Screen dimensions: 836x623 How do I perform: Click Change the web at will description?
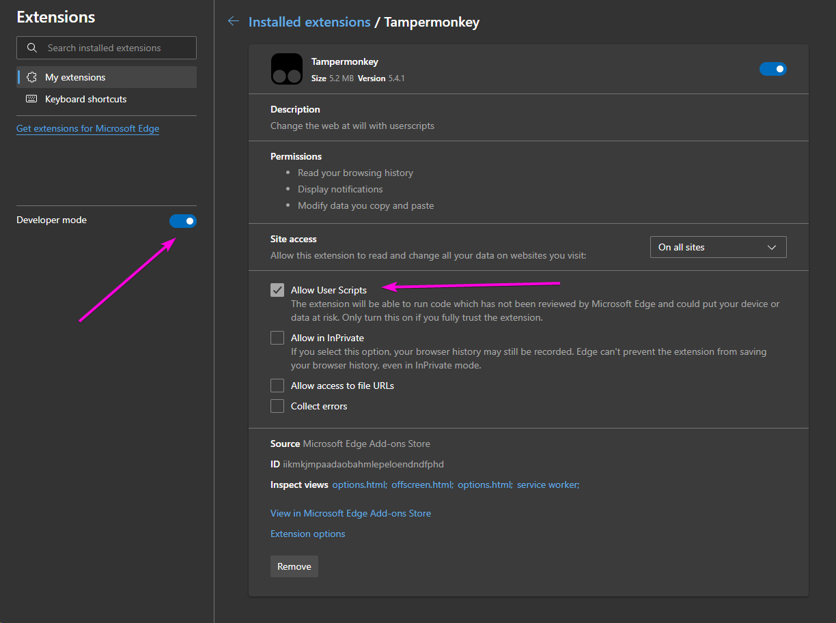(x=352, y=126)
